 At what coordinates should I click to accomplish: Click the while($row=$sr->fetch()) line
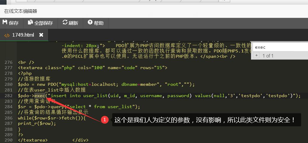tap(52, 118)
